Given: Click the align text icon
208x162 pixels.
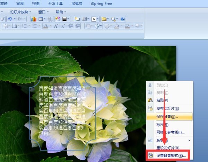Looking at the screenshot, I should 6,26.
